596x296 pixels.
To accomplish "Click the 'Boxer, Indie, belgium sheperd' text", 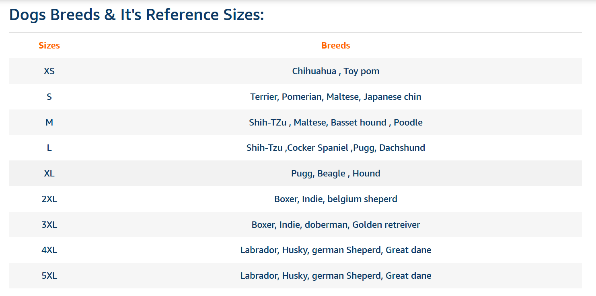I will pyautogui.click(x=335, y=199).
